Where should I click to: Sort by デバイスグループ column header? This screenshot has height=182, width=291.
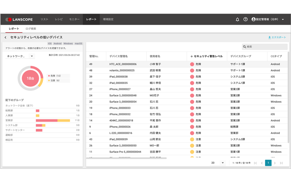(241, 56)
